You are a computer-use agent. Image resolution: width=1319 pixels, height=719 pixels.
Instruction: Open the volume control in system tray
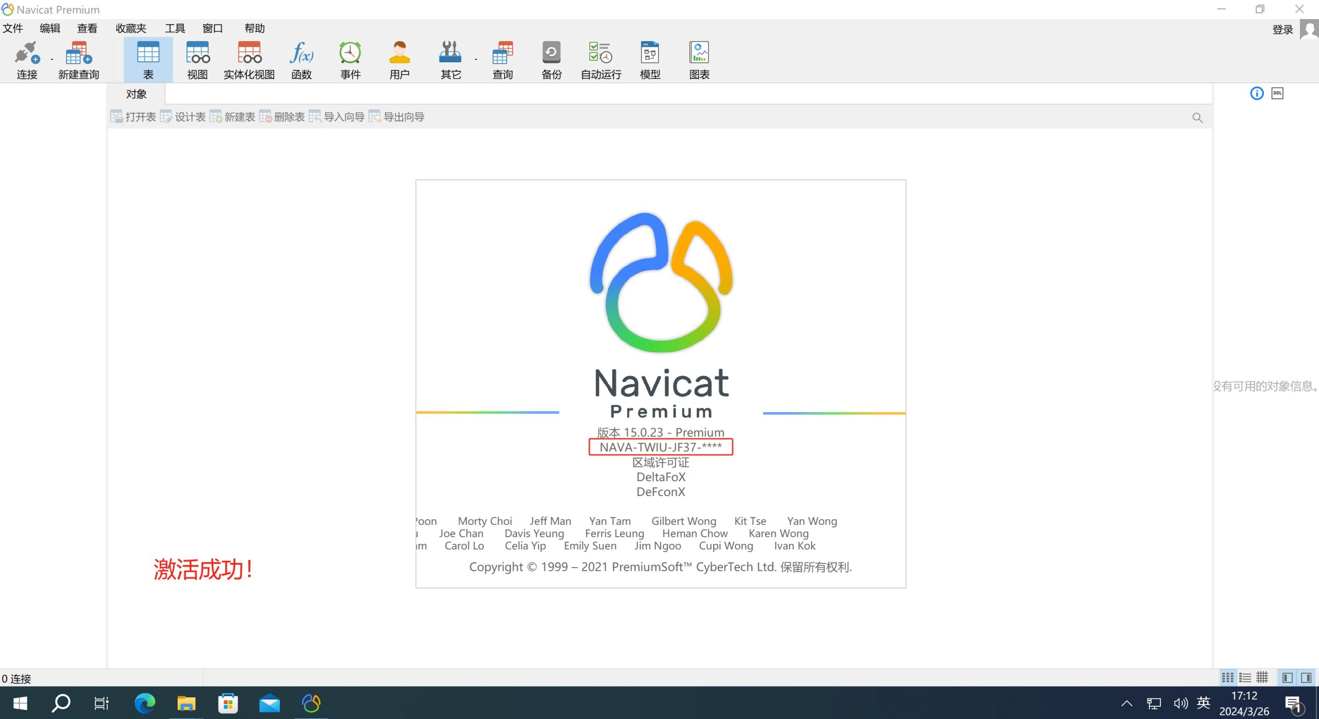1180,704
